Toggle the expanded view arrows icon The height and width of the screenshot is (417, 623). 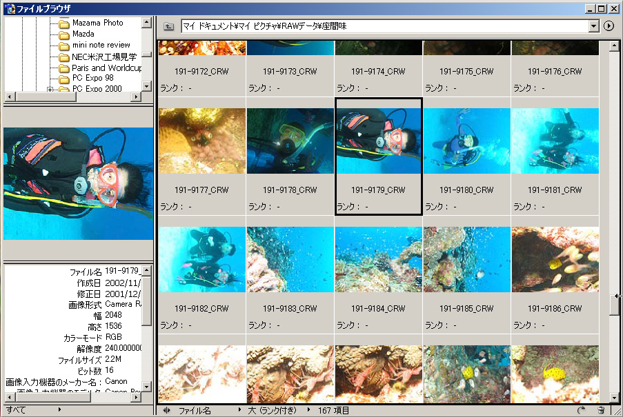point(166,411)
